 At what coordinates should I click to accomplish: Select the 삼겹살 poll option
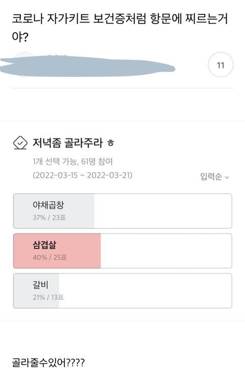122,251
